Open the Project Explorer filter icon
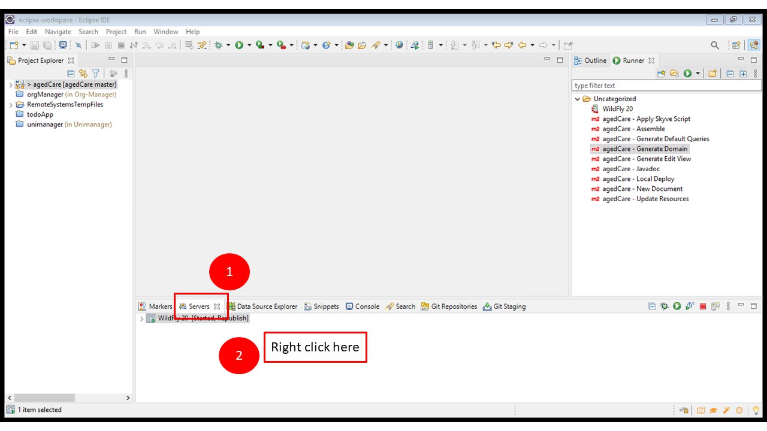This screenshot has height=431, width=767. click(95, 74)
